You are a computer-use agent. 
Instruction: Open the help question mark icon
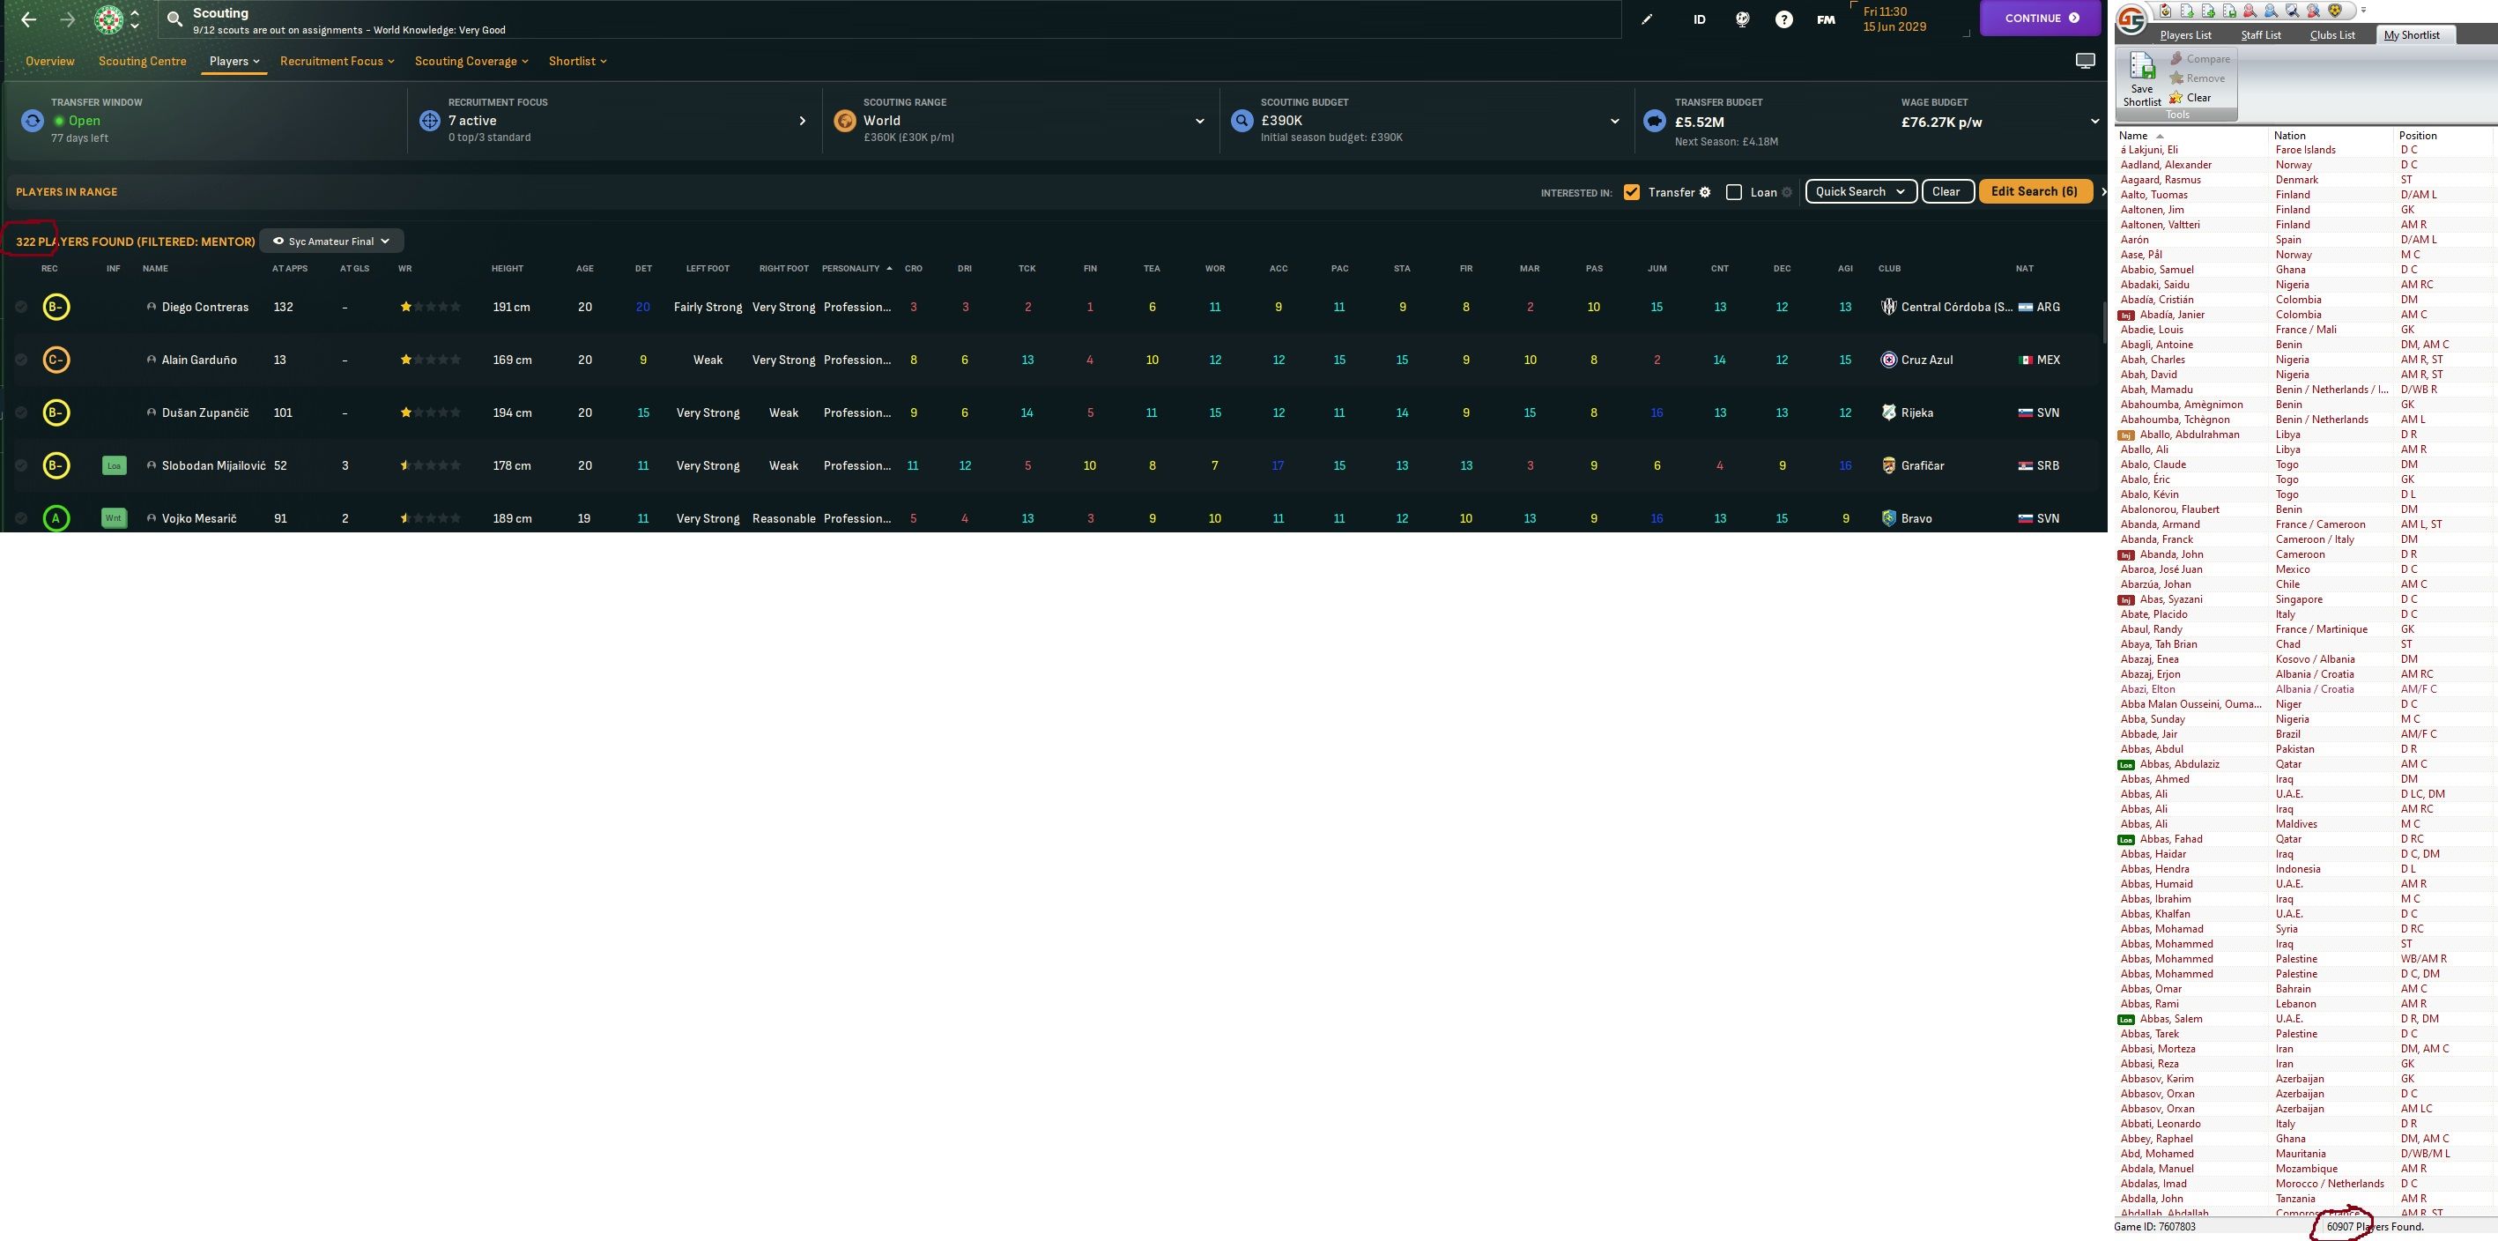point(1784,19)
